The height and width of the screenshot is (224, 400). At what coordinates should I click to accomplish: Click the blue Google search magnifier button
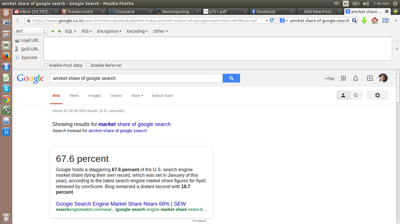coord(231,78)
